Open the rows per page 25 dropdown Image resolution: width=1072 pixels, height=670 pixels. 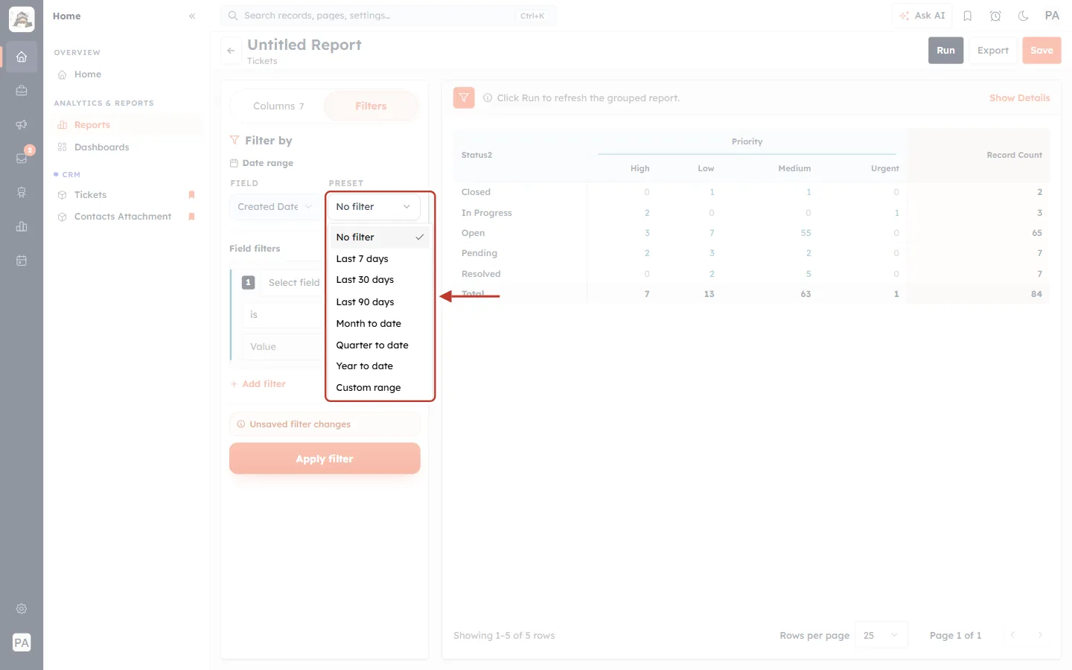[881, 635]
